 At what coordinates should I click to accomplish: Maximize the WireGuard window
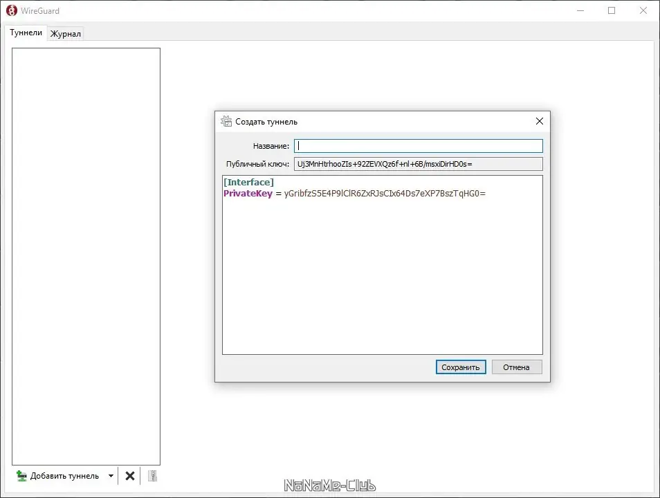tap(612, 10)
